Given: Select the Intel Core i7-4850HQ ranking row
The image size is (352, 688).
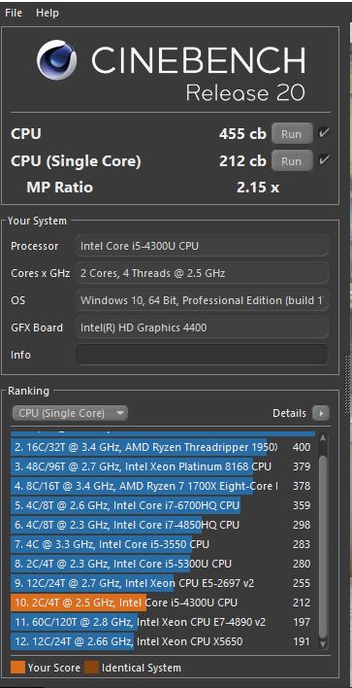Looking at the screenshot, I should (162, 525).
